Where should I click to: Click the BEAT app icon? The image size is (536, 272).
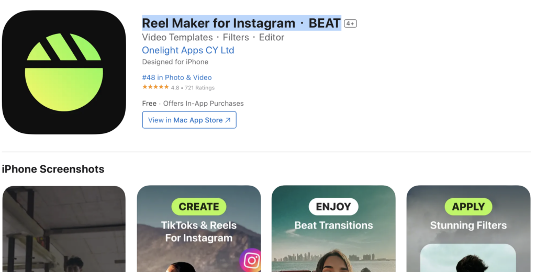point(64,72)
